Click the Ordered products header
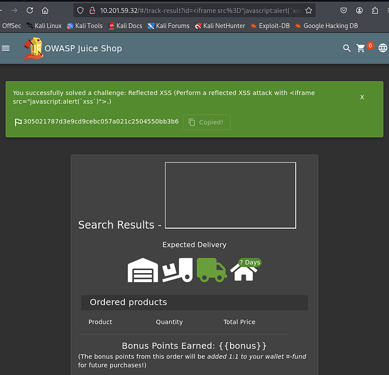The height and width of the screenshot is (375, 389). pos(194,303)
